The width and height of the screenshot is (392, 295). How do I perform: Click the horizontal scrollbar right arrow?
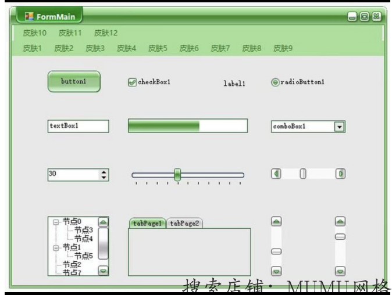[340, 174]
